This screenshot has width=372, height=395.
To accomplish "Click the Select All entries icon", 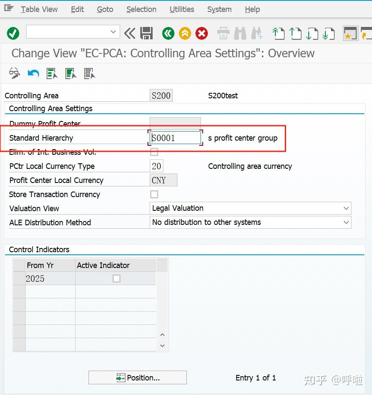I will [x=52, y=74].
